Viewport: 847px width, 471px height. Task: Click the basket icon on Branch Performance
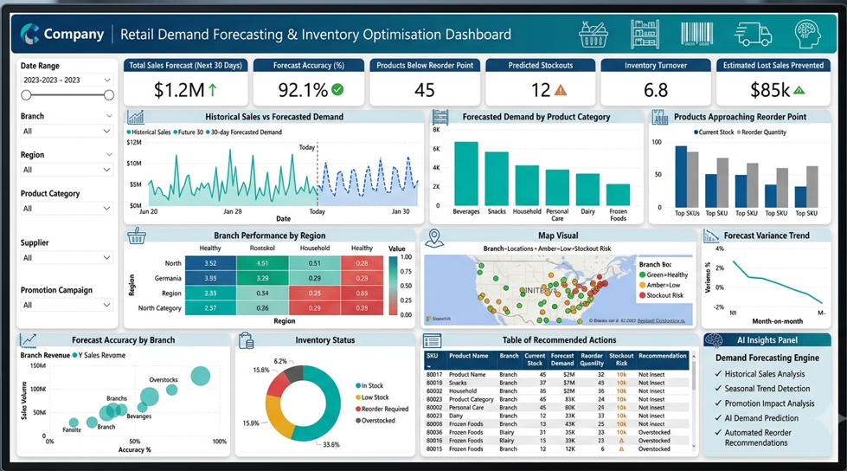pos(137,236)
